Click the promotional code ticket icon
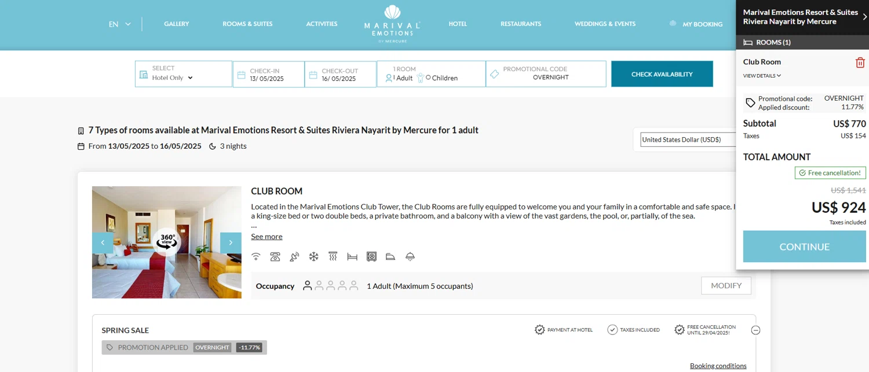Viewport: 869px width, 372px height. [x=494, y=74]
